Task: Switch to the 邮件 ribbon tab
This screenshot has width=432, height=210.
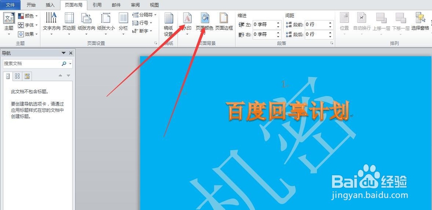Action: pyautogui.click(x=116, y=5)
